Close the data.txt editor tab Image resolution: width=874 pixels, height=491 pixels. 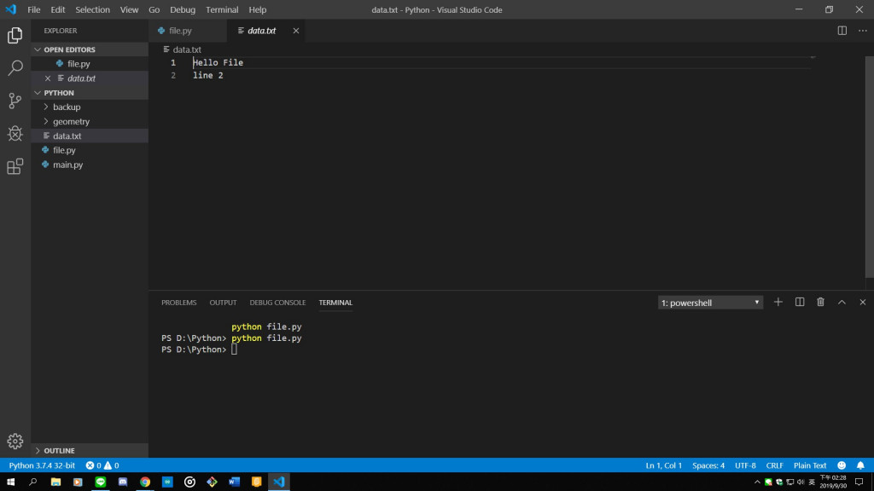(x=296, y=31)
